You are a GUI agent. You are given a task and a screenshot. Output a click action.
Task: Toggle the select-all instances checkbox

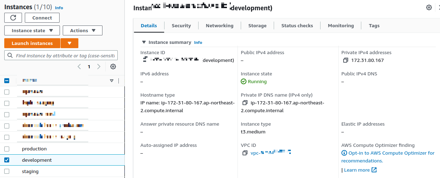[x=7, y=81]
